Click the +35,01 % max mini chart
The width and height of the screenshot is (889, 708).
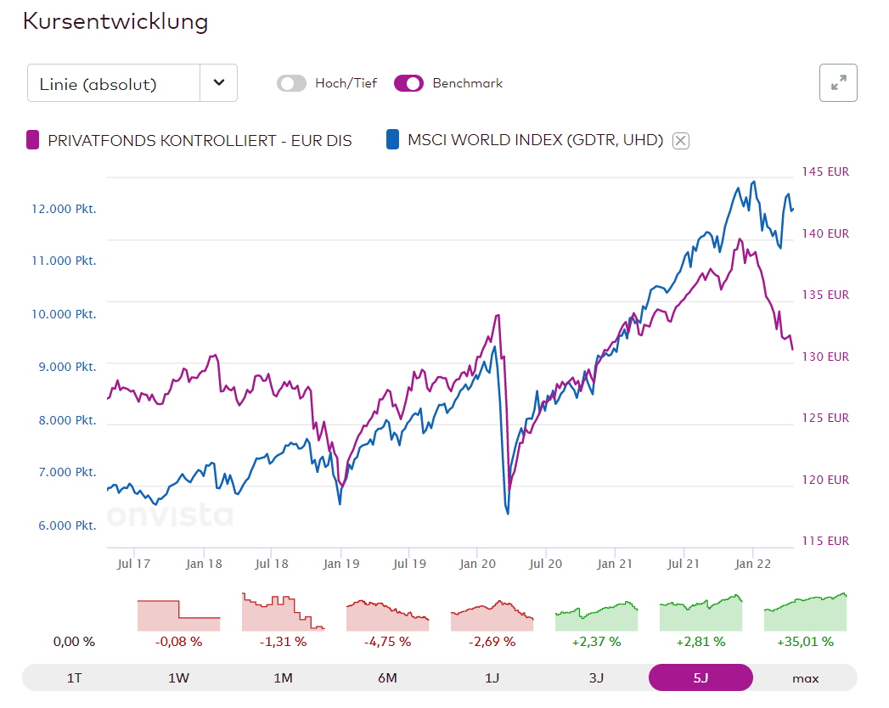click(805, 613)
